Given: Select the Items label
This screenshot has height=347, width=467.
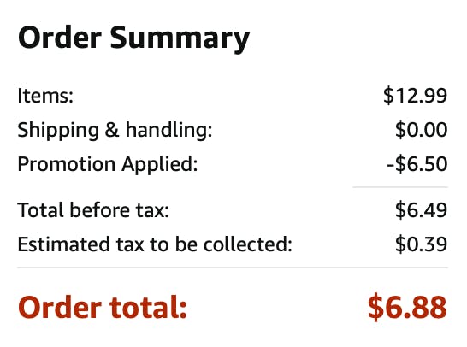Looking at the screenshot, I should [45, 96].
